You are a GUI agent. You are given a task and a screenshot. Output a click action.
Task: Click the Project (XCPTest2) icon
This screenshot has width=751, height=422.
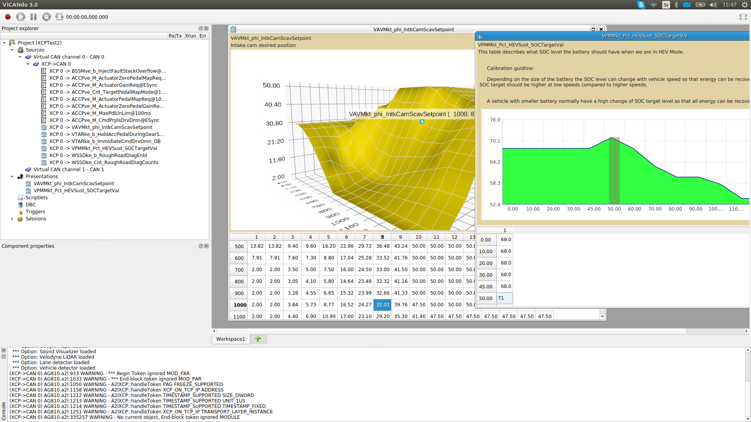click(13, 43)
